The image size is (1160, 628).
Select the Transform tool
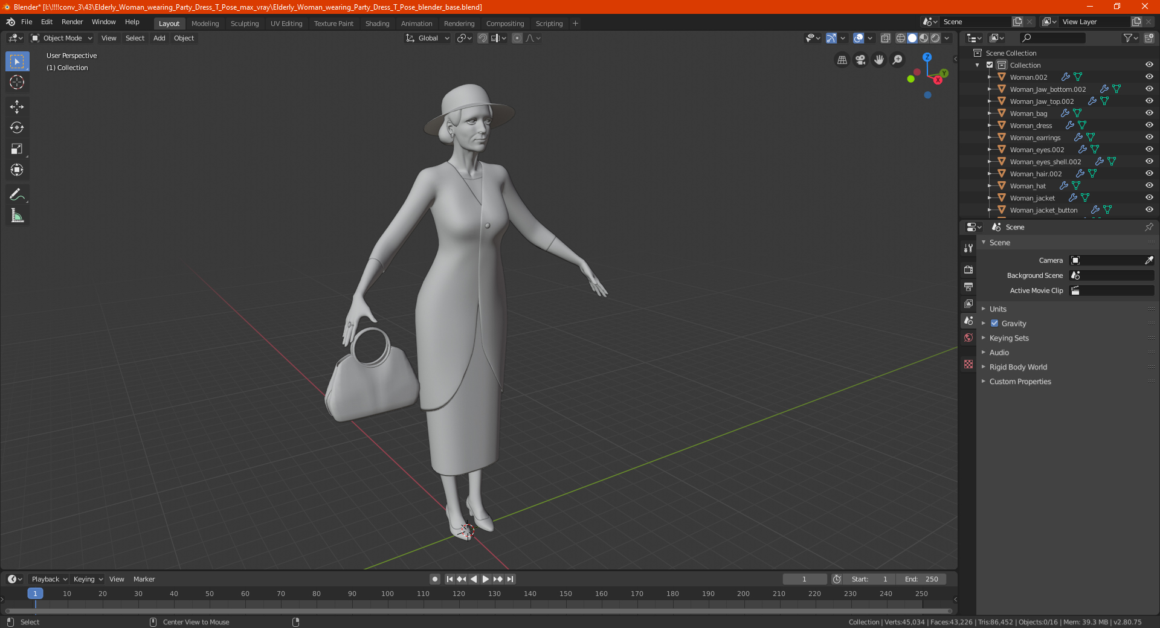click(17, 170)
